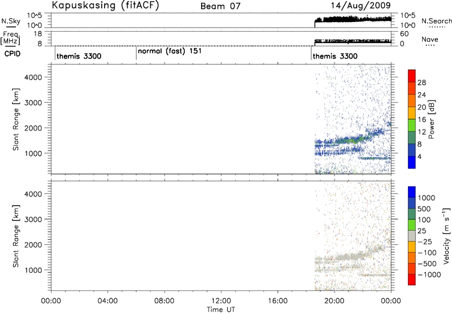Pick the teal Velocity segment between 100 and 500

(412, 214)
